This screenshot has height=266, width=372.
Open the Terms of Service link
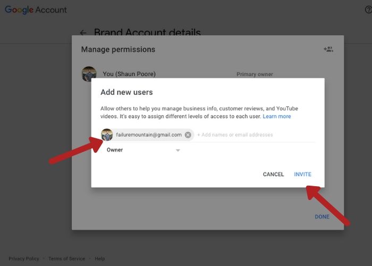click(66, 259)
